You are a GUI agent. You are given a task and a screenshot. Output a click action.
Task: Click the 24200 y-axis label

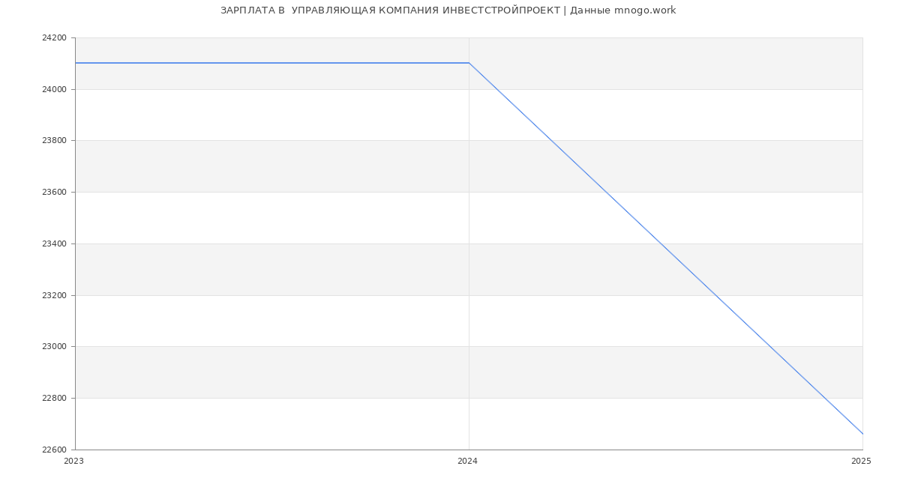[x=54, y=38]
